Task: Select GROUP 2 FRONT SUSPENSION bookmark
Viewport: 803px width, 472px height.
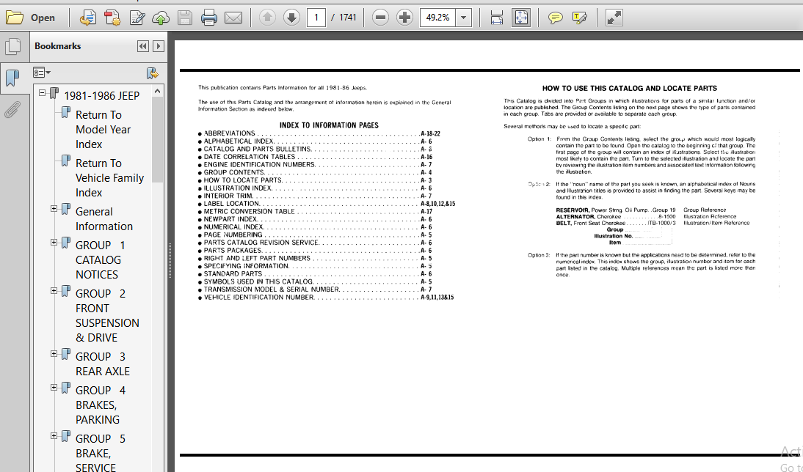Action: [107, 315]
